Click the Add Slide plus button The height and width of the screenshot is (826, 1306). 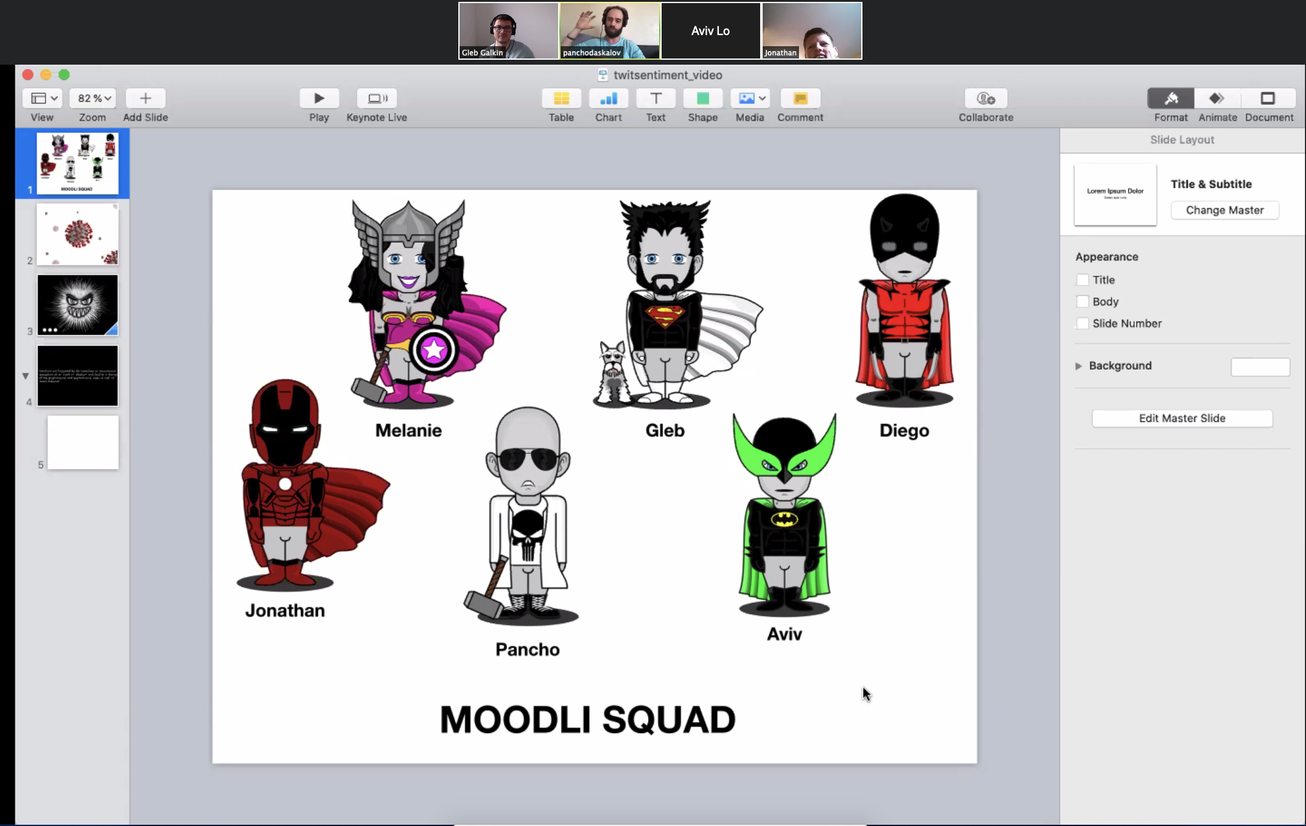(145, 98)
